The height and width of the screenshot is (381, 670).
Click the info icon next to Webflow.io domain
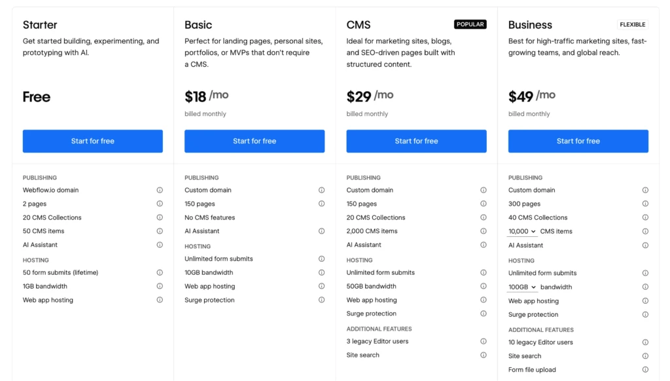(160, 190)
